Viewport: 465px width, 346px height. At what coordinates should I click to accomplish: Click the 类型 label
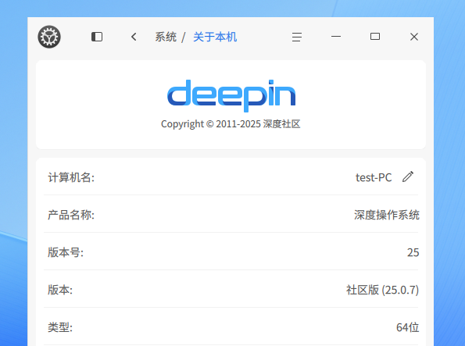(60, 327)
